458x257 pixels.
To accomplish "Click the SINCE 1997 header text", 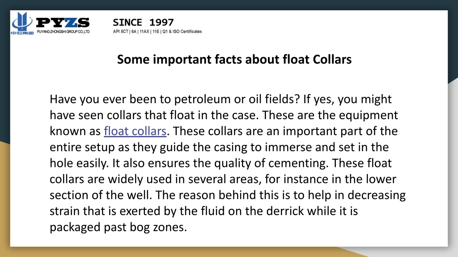I will pyautogui.click(x=143, y=22).
